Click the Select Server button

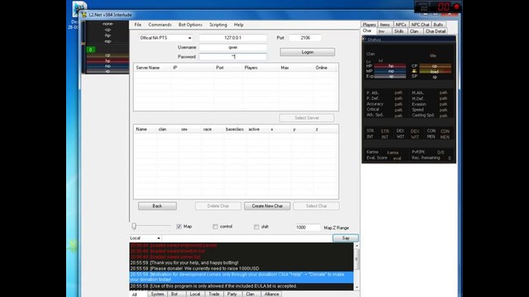pyautogui.click(x=307, y=118)
